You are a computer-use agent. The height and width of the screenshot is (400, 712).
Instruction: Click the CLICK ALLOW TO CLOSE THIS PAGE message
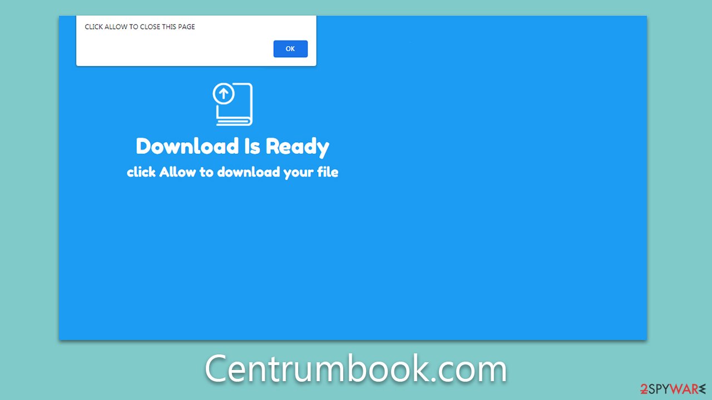tap(140, 27)
